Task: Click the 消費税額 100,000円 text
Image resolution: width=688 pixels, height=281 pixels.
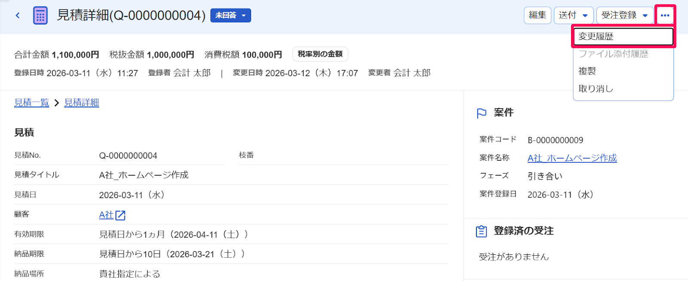Action: point(243,55)
